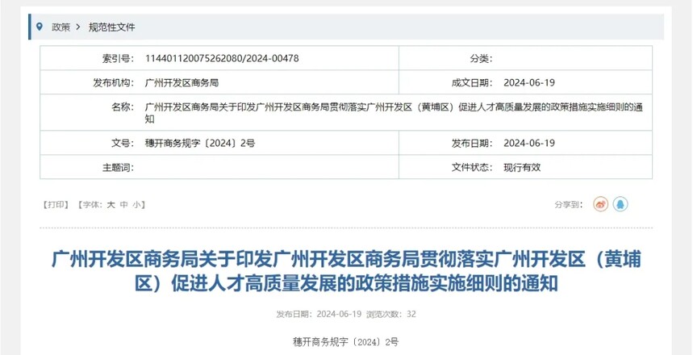Click the 名称 row document title text
This screenshot has width=693, height=355.
394,113
